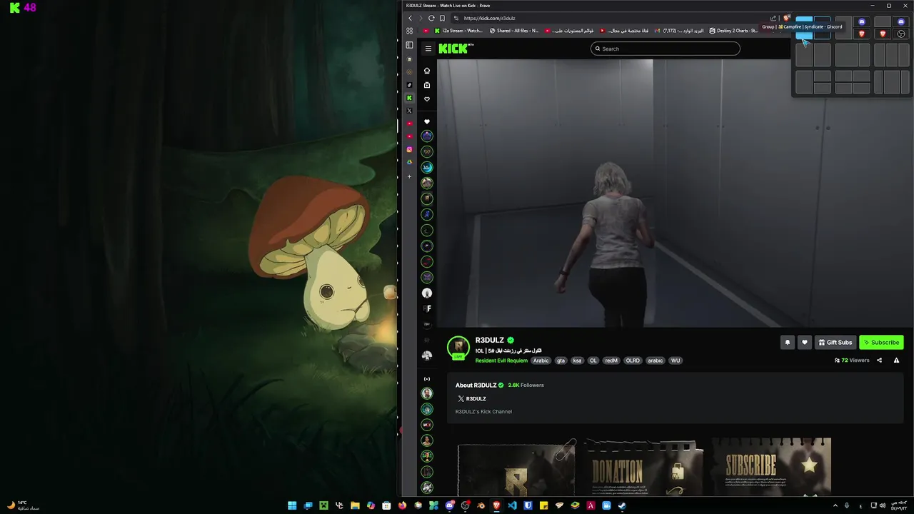Open the Kick hamburger menu
Screen dimensions: 914x514
(x=428, y=49)
